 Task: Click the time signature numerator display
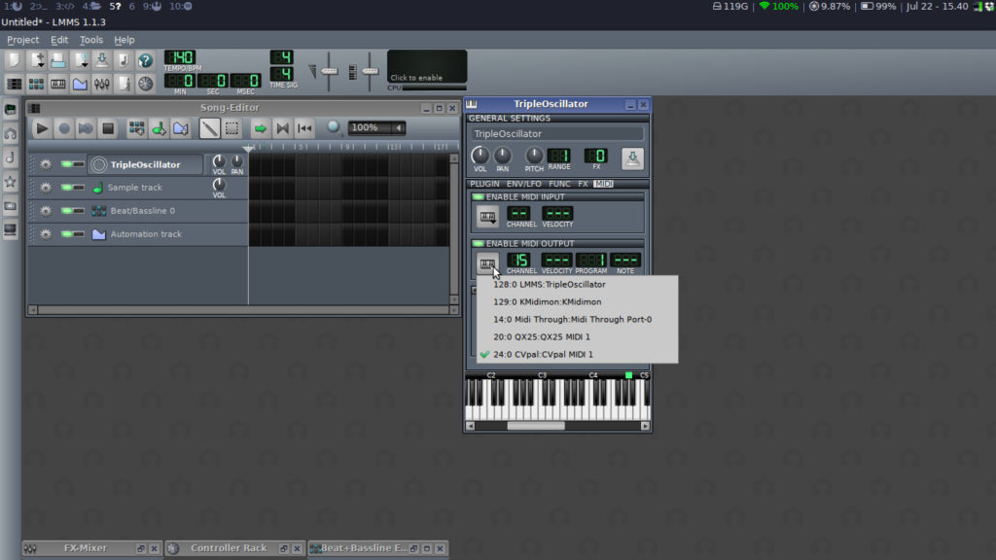[281, 57]
